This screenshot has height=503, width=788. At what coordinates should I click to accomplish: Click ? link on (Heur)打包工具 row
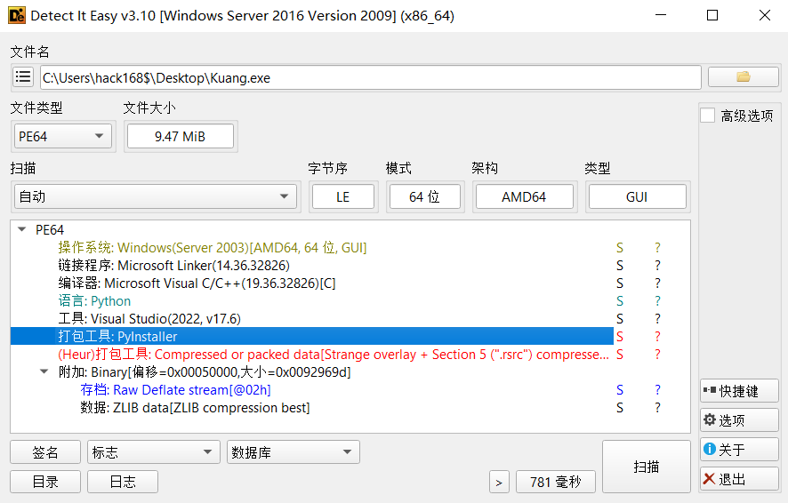point(657,355)
